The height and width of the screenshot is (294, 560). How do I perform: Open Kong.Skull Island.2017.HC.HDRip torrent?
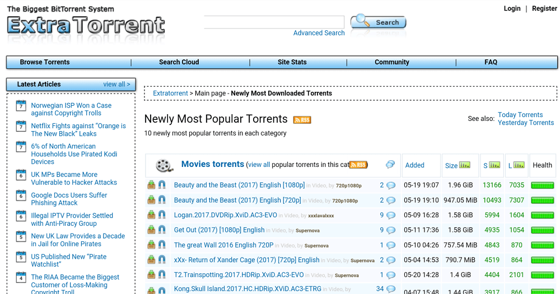click(x=248, y=288)
